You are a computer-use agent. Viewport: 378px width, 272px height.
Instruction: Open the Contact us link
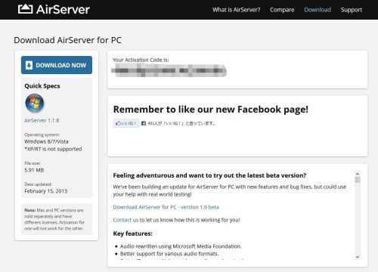click(125, 220)
